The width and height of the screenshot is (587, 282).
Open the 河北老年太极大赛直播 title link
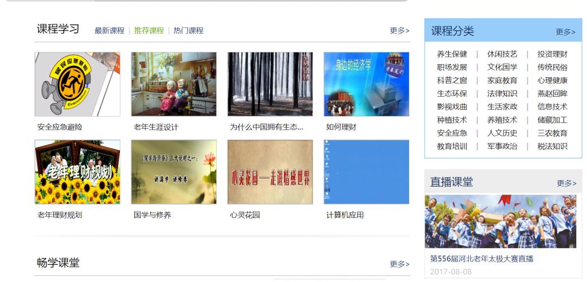[x=482, y=259]
